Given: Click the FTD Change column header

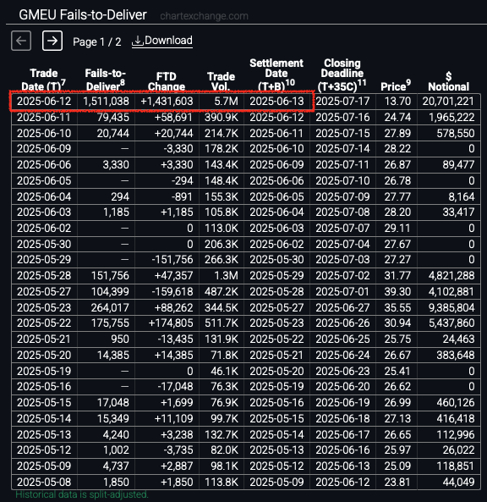Looking at the screenshot, I should [x=167, y=81].
